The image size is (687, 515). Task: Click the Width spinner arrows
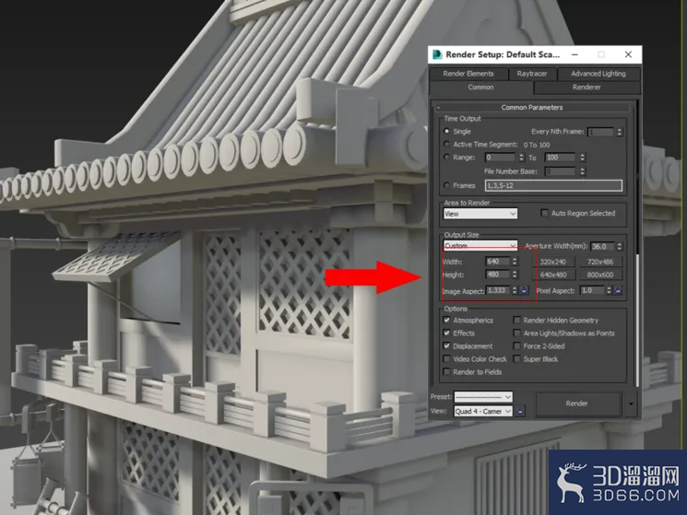(515, 262)
